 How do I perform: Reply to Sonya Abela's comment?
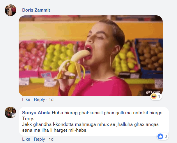(x=39, y=140)
